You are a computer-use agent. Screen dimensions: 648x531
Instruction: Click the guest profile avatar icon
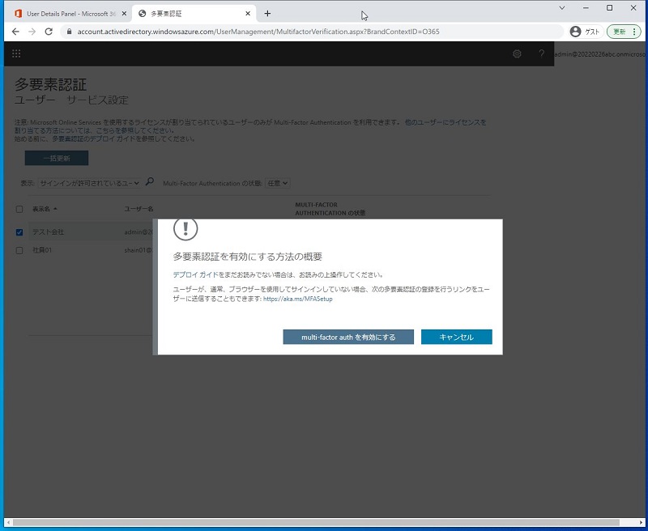pos(575,32)
